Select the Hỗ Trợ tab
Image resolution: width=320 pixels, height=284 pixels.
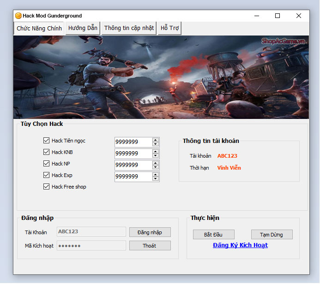coord(169,28)
